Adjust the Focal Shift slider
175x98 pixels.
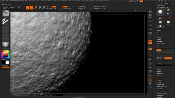click(x=86, y=7)
